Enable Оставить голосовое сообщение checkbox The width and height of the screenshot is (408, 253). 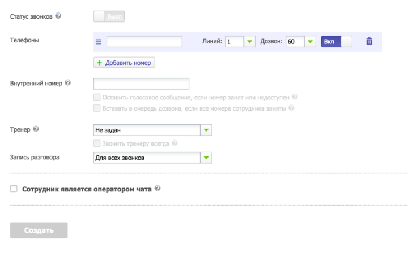97,97
